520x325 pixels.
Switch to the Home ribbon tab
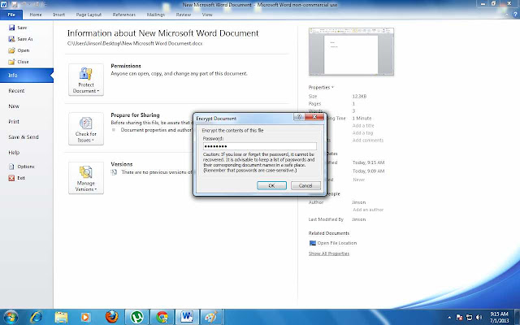tap(36, 15)
